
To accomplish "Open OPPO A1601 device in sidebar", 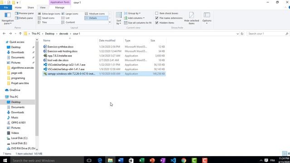I will click(x=18, y=123).
